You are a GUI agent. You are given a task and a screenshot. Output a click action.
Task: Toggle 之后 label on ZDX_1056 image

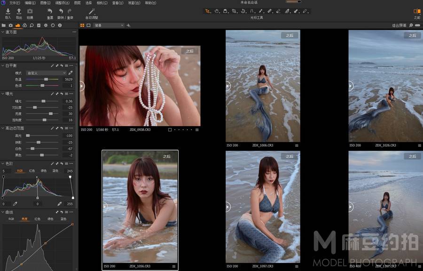(166, 157)
